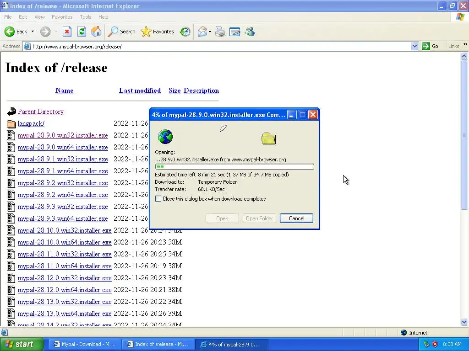Open the Mail button dropdown arrow
Screen dimensions: 469x351
tap(210, 32)
